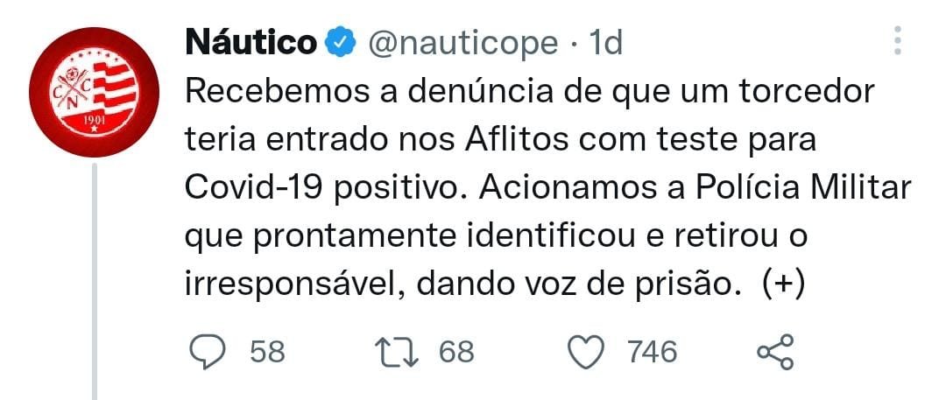
Task: Click the Náutico display name
Action: [251, 42]
